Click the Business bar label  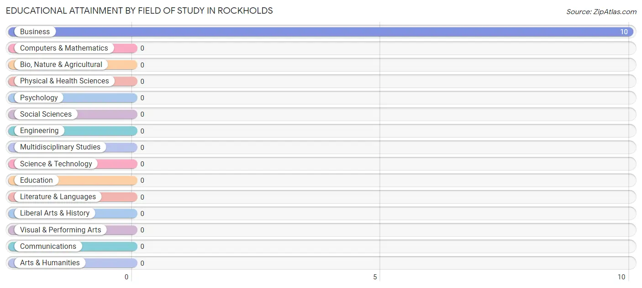tap(35, 32)
